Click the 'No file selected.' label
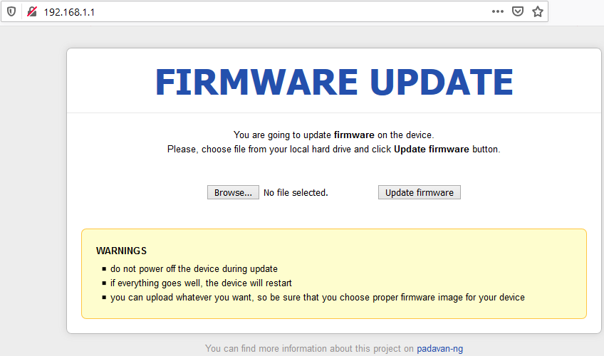This screenshot has height=356, width=604. click(296, 192)
